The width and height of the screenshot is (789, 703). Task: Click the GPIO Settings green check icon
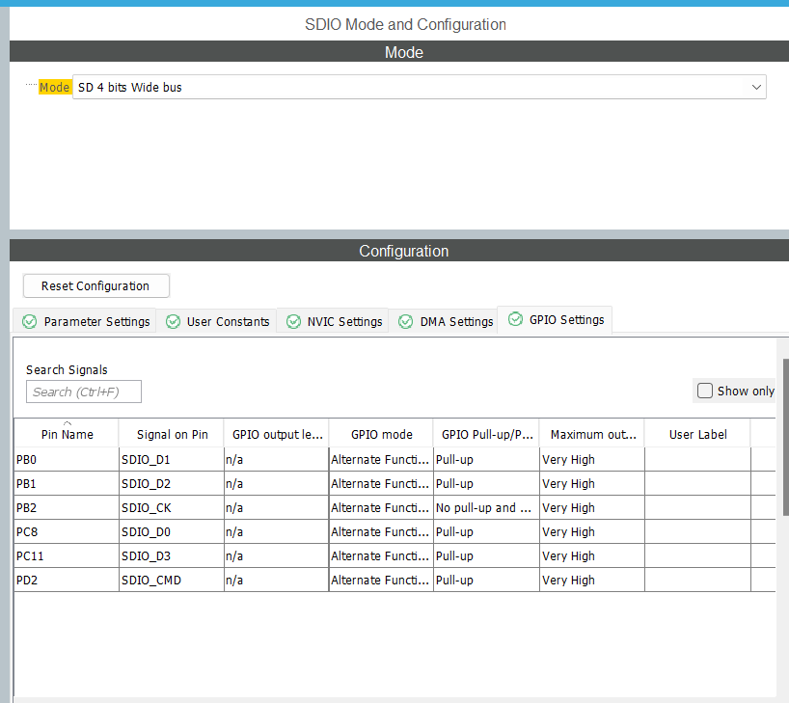click(x=515, y=319)
